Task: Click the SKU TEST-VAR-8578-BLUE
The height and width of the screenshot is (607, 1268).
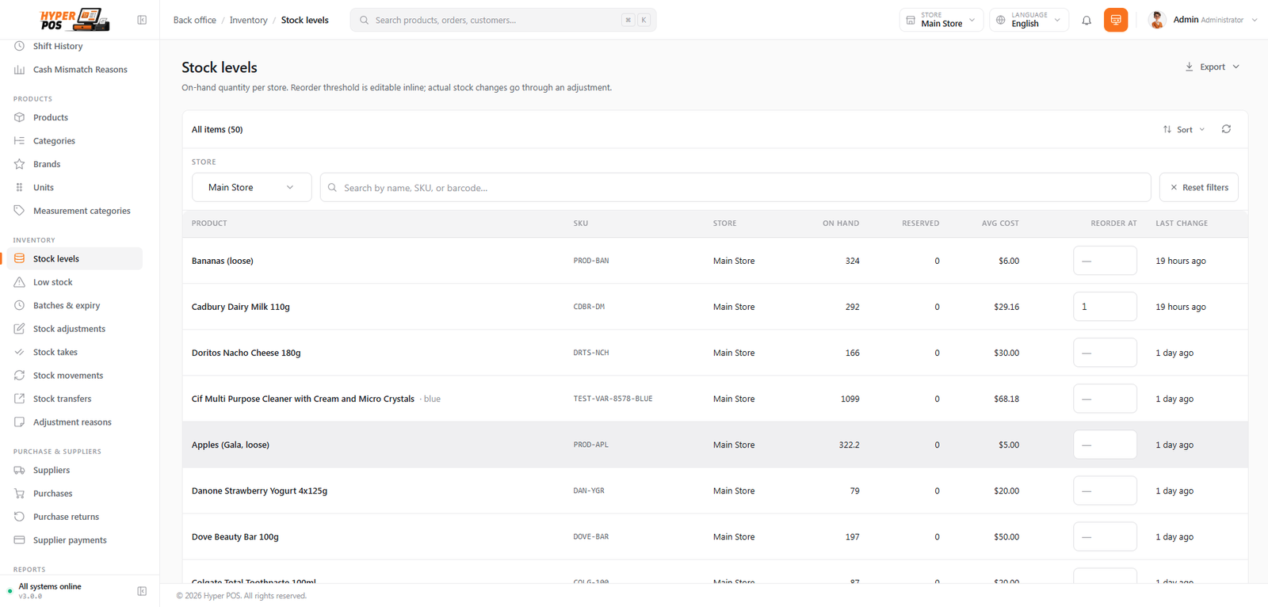Action: pos(613,399)
